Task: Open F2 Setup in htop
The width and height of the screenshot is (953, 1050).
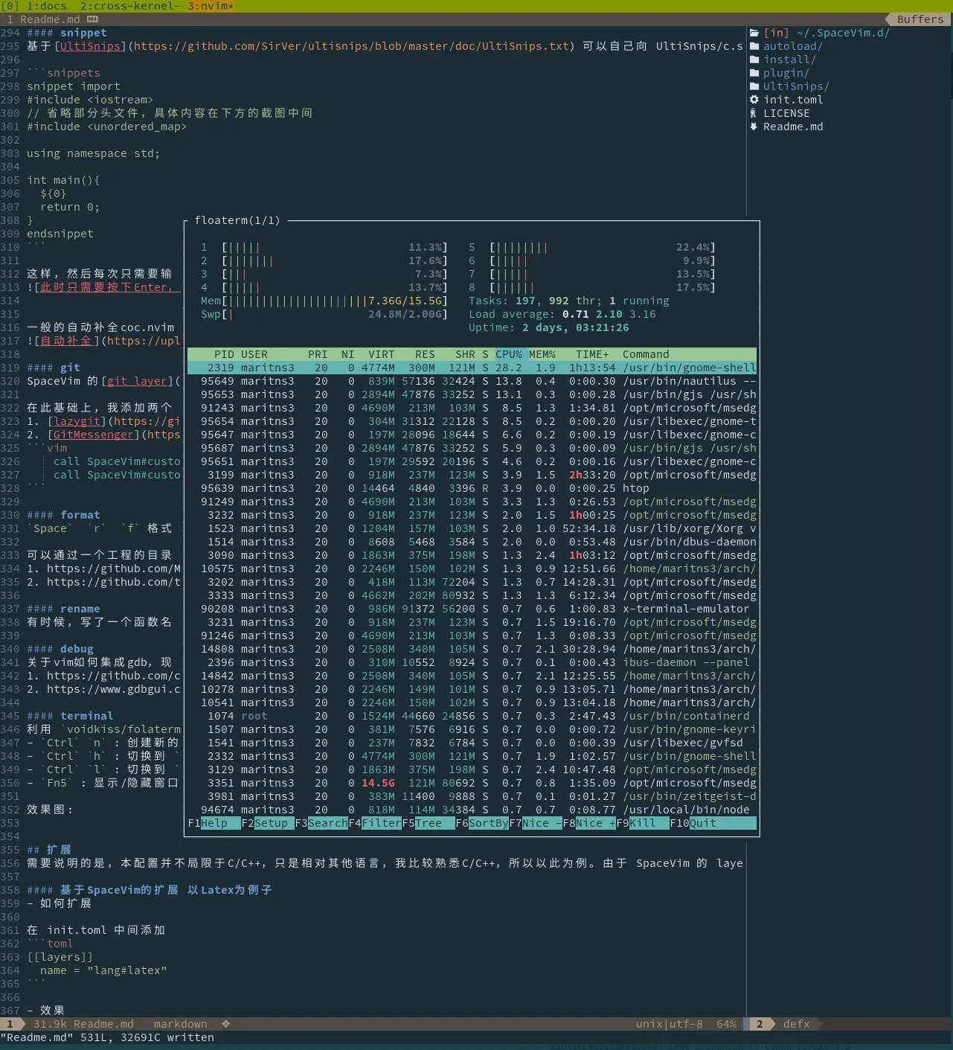Action: pos(268,823)
